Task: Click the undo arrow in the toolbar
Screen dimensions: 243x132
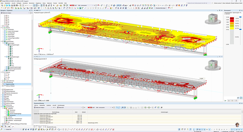Action: tap(26, 6)
